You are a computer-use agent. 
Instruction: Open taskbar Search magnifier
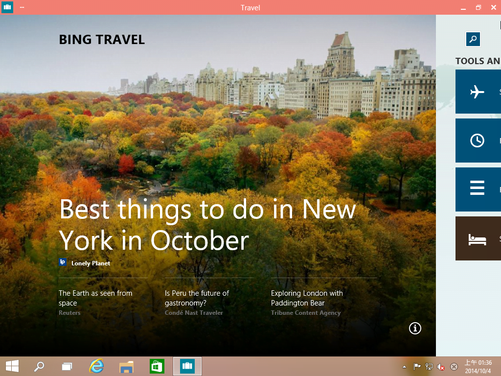39,366
